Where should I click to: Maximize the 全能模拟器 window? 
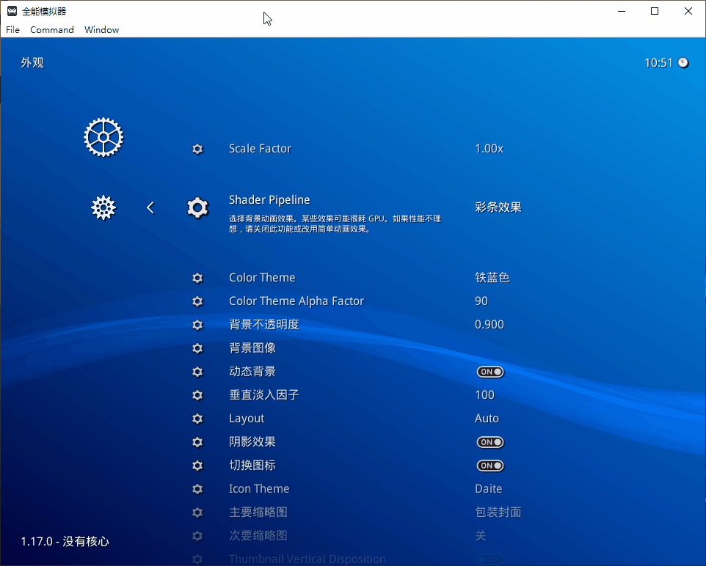pos(655,11)
